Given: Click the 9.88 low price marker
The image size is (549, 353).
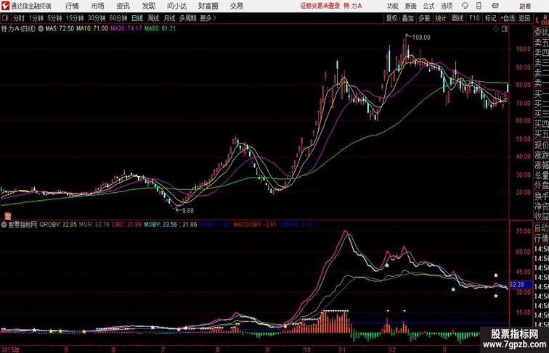Looking at the screenshot, I should tap(187, 211).
